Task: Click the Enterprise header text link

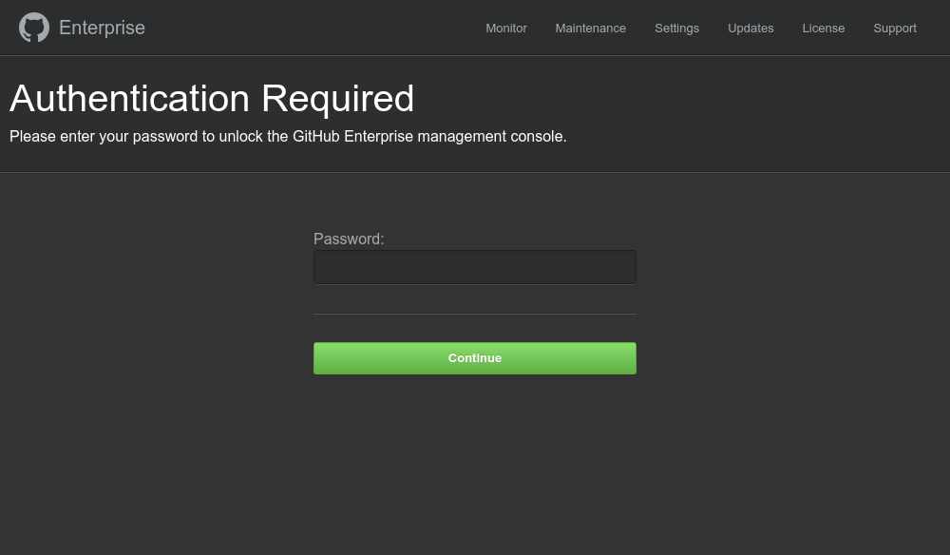Action: [x=102, y=28]
